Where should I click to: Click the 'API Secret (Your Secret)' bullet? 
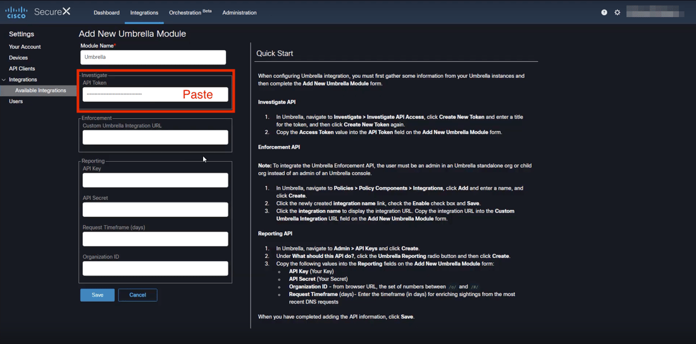(x=319, y=279)
